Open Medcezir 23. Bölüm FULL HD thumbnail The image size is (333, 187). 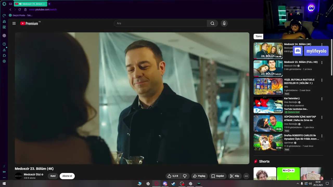point(268,69)
